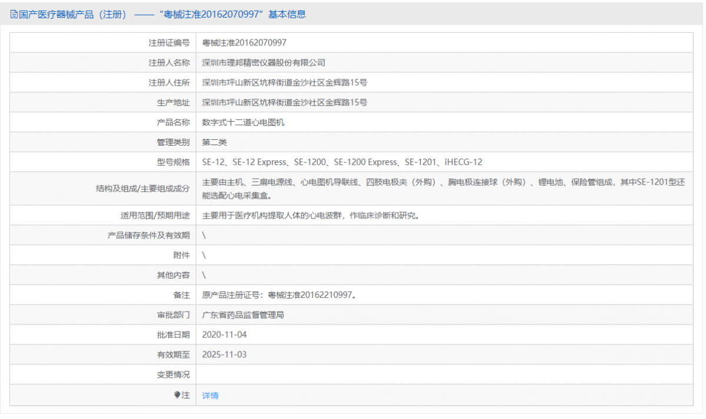Select product name 数字式十二道心电图机

[x=243, y=122]
